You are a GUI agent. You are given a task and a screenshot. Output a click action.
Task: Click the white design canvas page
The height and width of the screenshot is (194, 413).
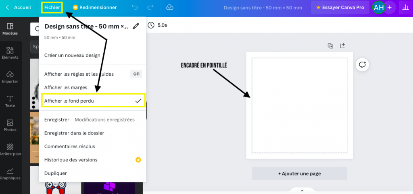click(x=300, y=105)
